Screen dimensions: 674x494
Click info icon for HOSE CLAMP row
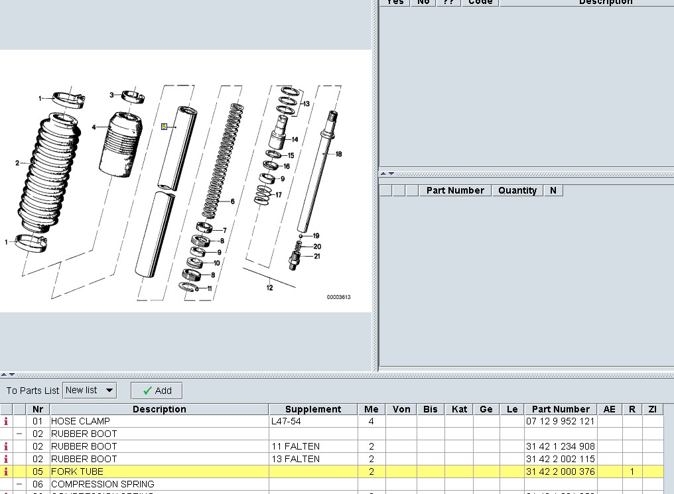(x=6, y=422)
